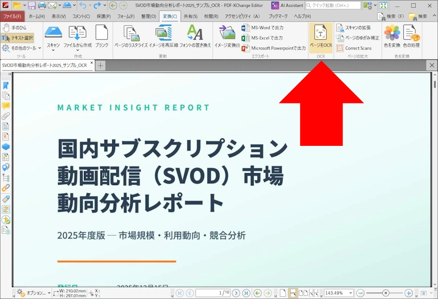Open the Layers pane blue stack icon
Screen dimensions: 438x299
(5, 147)
